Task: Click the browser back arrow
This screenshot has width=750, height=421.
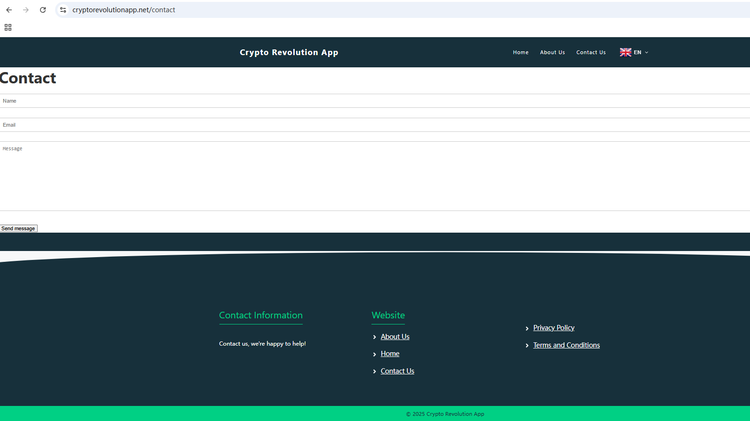Action: tap(9, 10)
